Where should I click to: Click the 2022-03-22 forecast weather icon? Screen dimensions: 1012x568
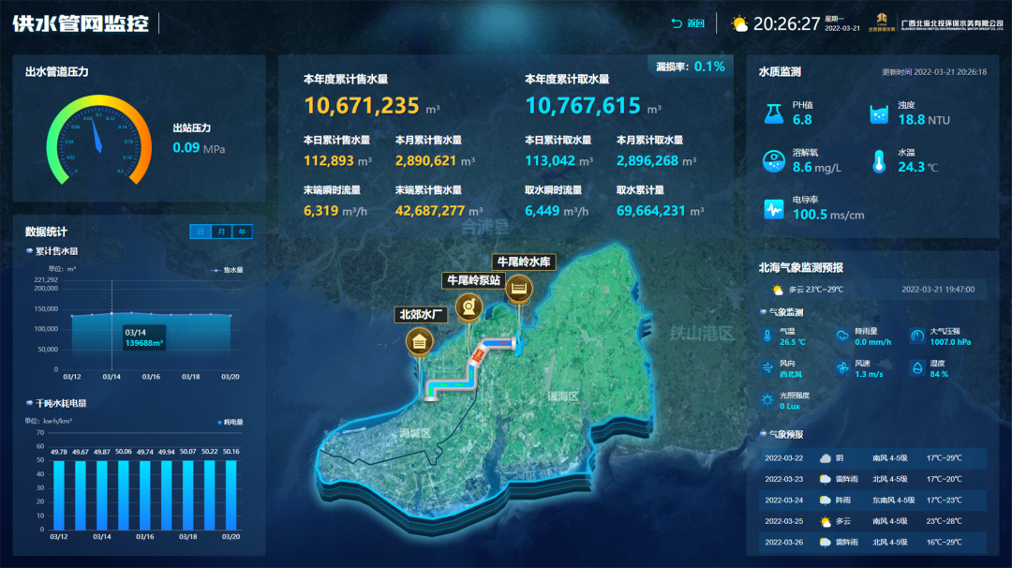pyautogui.click(x=825, y=458)
